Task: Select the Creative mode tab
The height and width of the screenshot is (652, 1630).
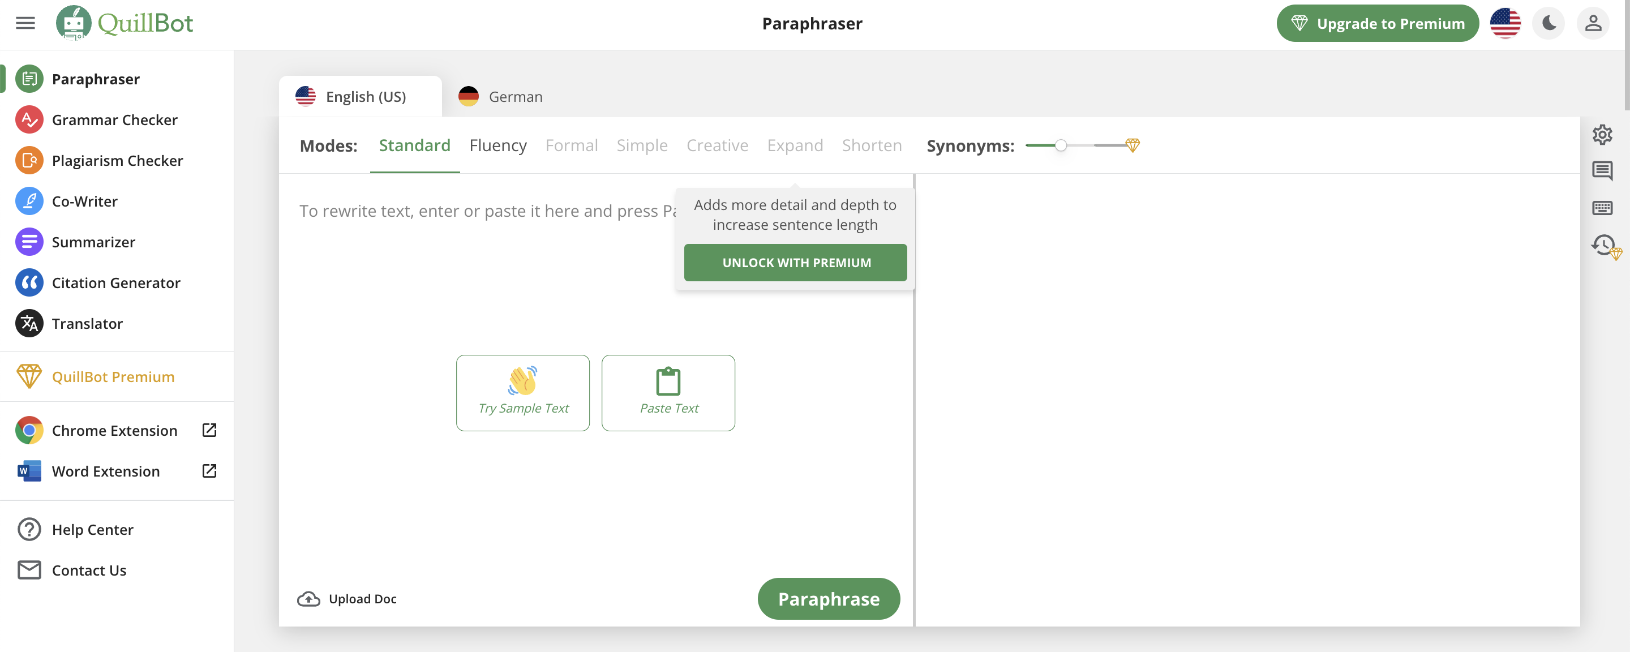Action: [718, 145]
